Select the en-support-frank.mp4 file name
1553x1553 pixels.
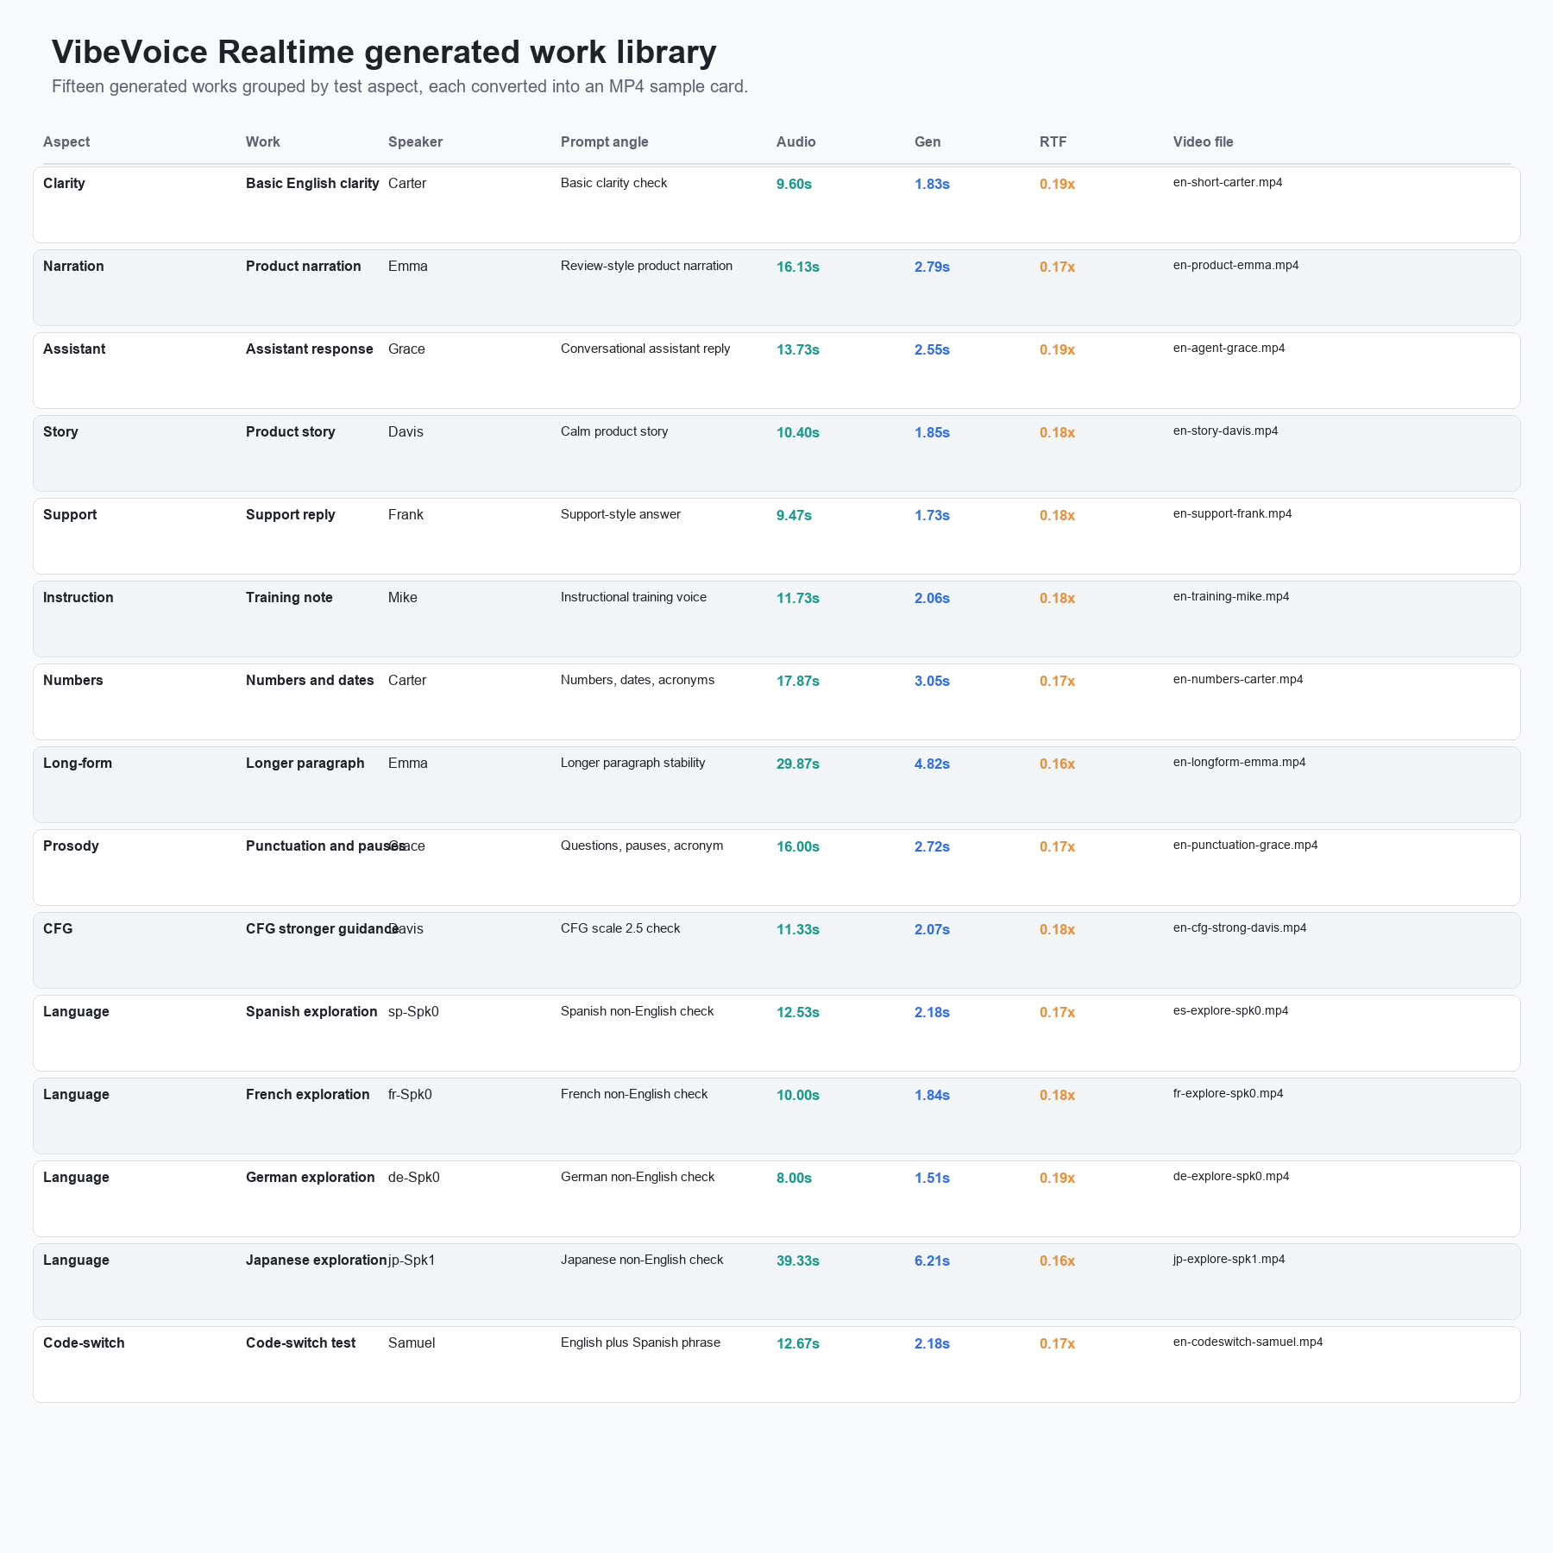coord(1232,514)
